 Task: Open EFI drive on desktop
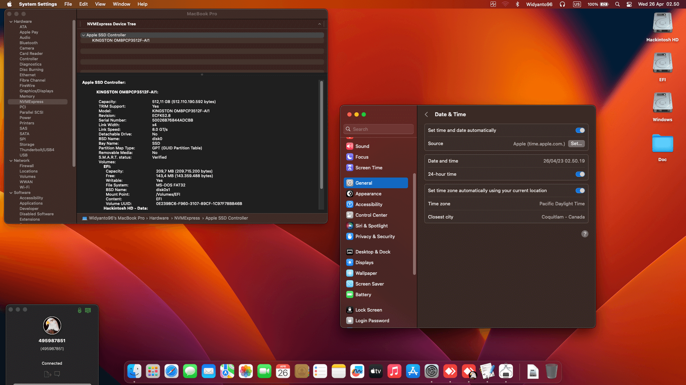tap(662, 67)
